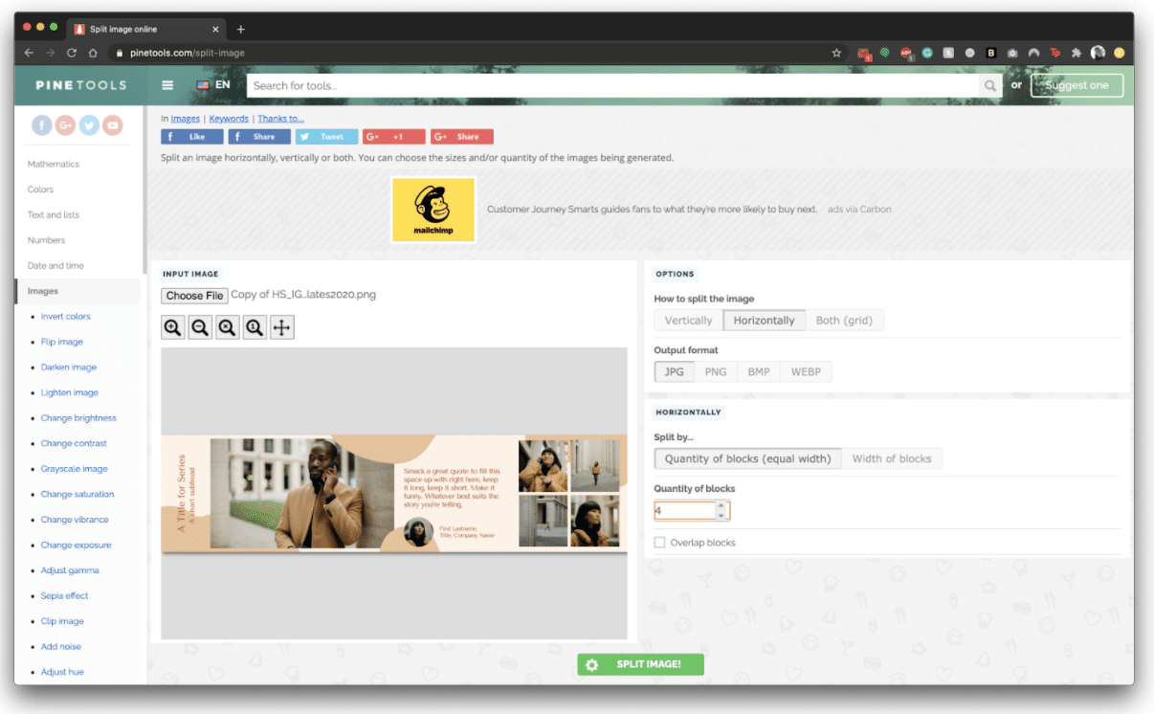This screenshot has height=714, width=1154.
Task: Click the magnifier button marked with a 1
Action: (255, 328)
